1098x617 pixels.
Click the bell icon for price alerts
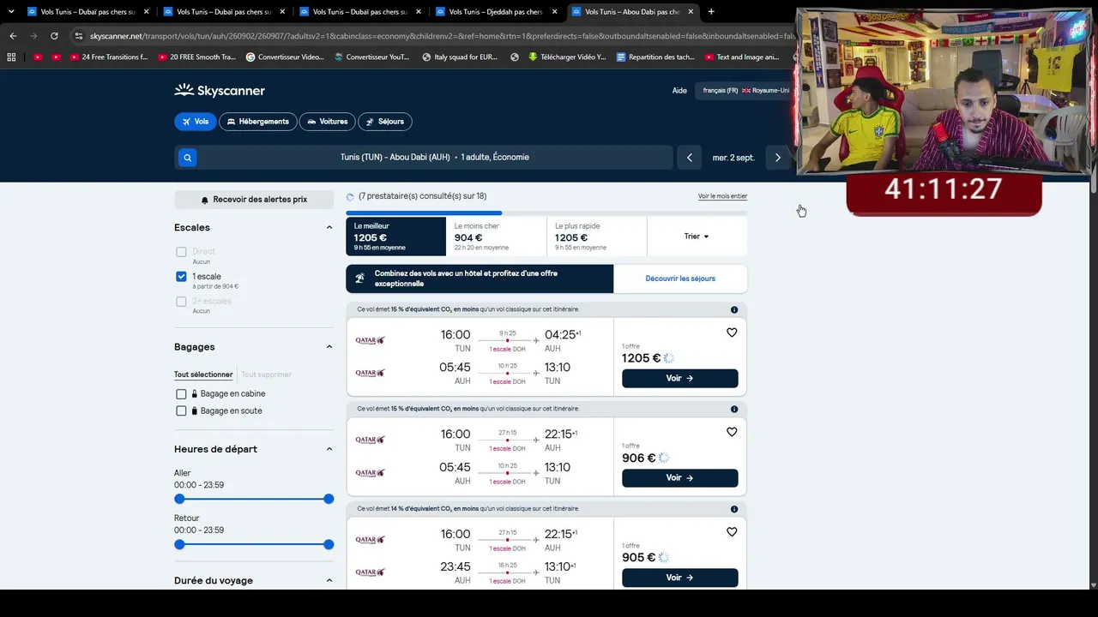(205, 200)
